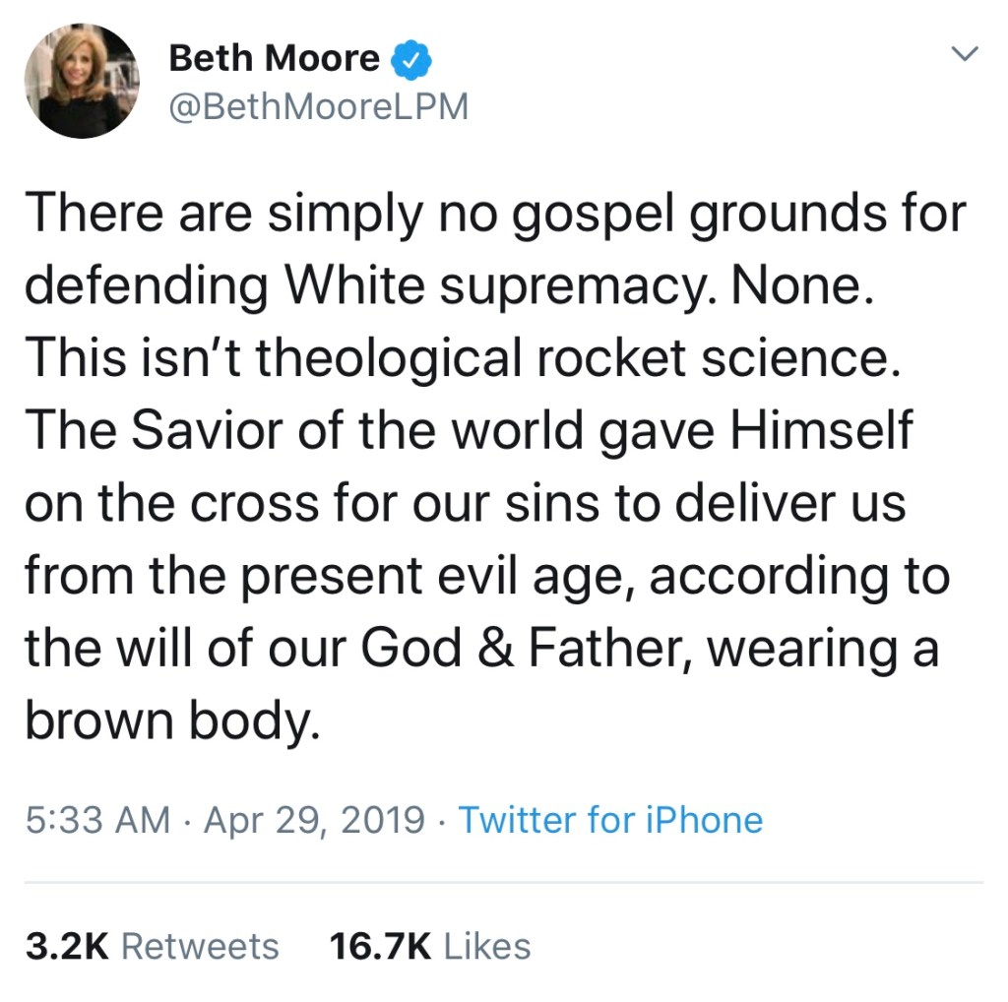The image size is (1008, 1002).
Task: Open the Beth Moore display name
Action: tap(274, 59)
